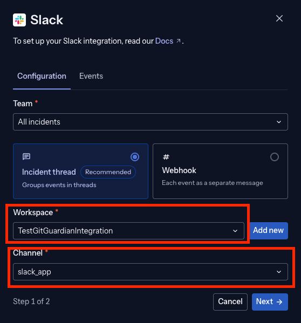301x323 pixels.
Task: Switch to the Events tab
Action: point(91,76)
